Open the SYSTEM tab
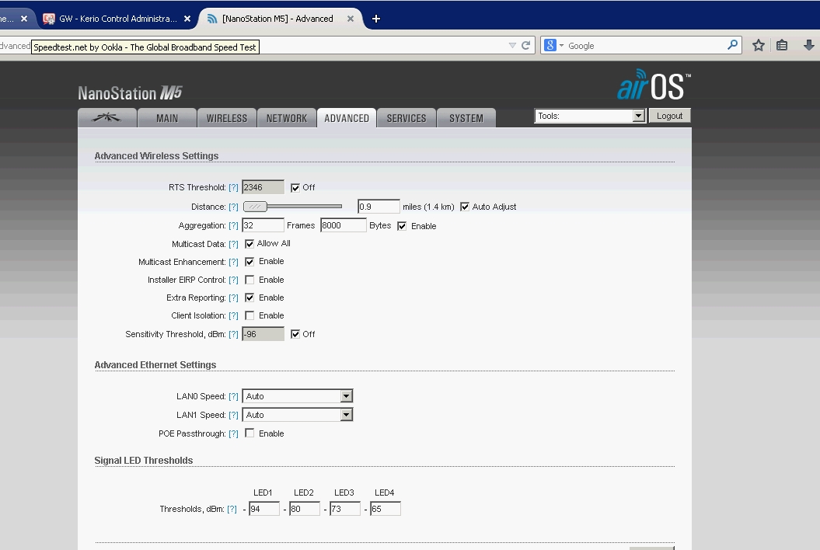 tap(466, 118)
